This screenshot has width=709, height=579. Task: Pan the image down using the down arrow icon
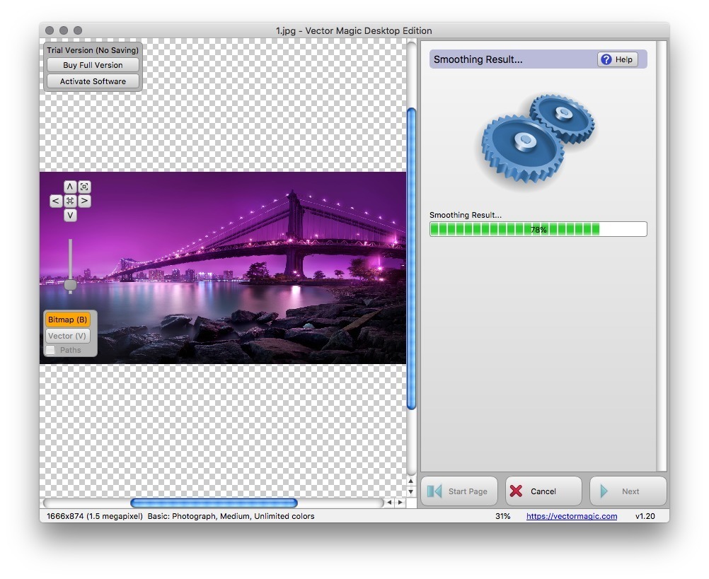tap(70, 214)
